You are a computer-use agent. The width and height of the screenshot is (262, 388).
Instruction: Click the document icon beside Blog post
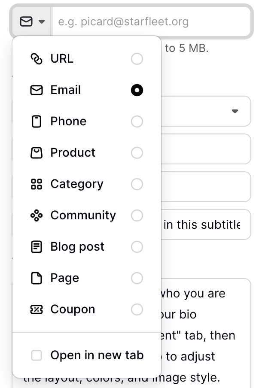[x=37, y=247]
